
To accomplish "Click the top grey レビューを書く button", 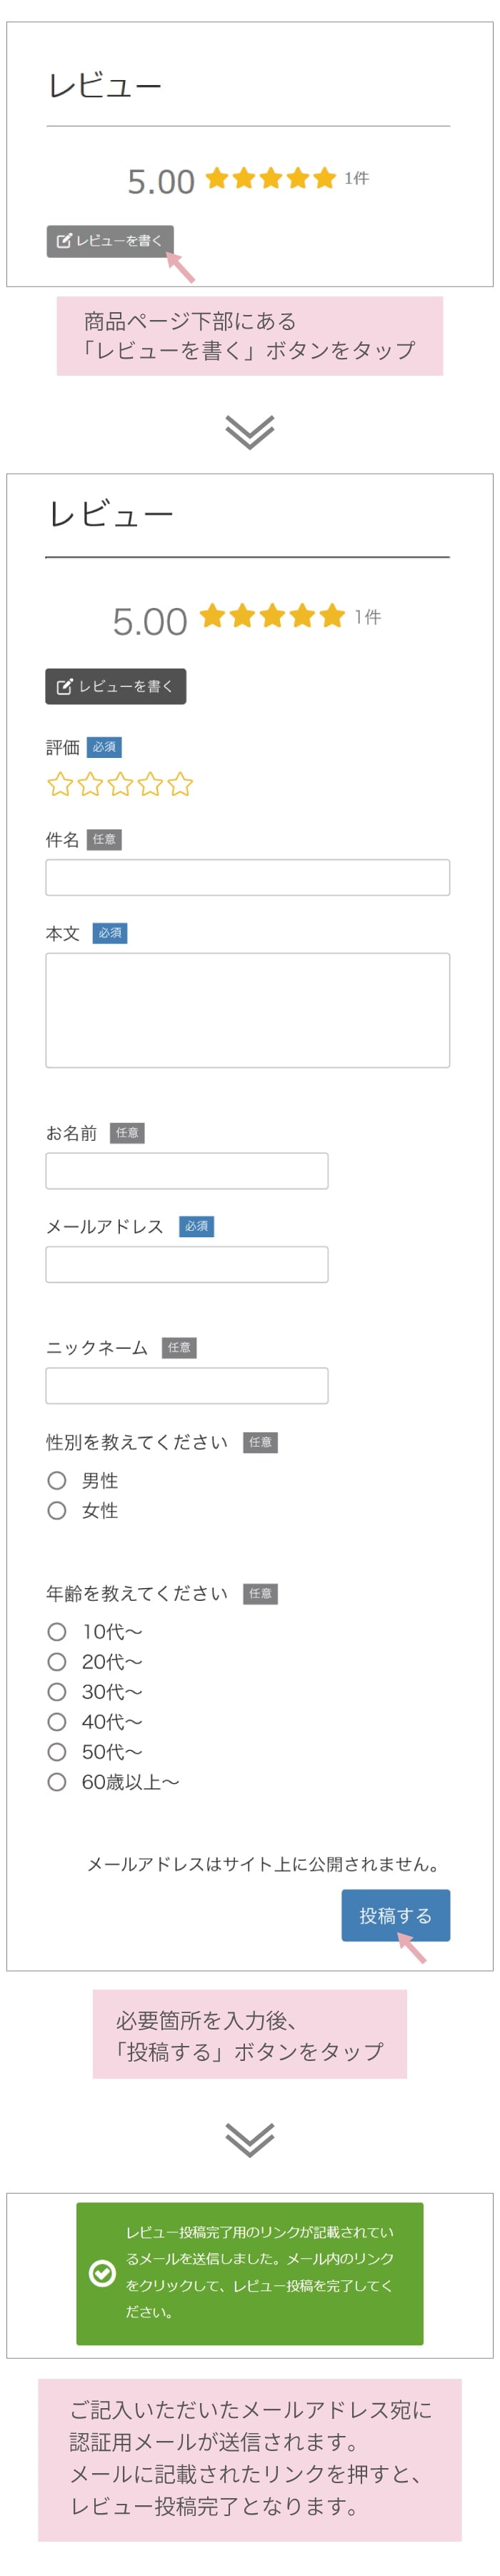I will [x=110, y=240].
